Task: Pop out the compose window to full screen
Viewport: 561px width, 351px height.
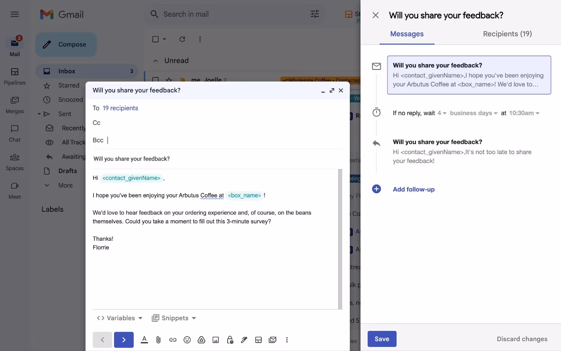Action: 332,90
